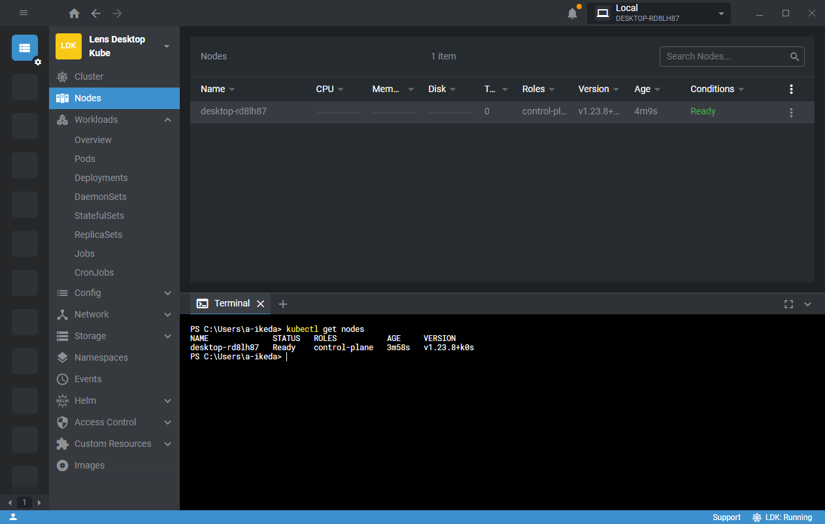Open the StatefulSets list
The image size is (825, 524).
(x=99, y=216)
